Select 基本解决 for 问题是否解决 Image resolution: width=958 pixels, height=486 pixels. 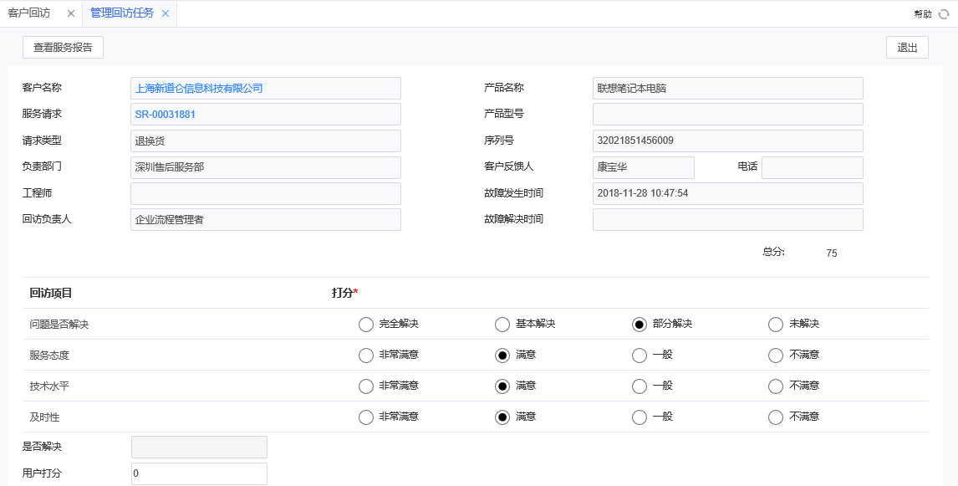tap(502, 325)
